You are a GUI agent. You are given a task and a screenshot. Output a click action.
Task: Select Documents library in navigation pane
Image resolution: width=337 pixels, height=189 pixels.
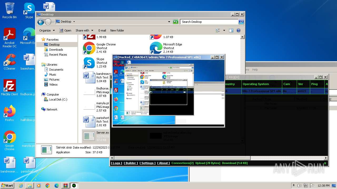tap(56, 70)
